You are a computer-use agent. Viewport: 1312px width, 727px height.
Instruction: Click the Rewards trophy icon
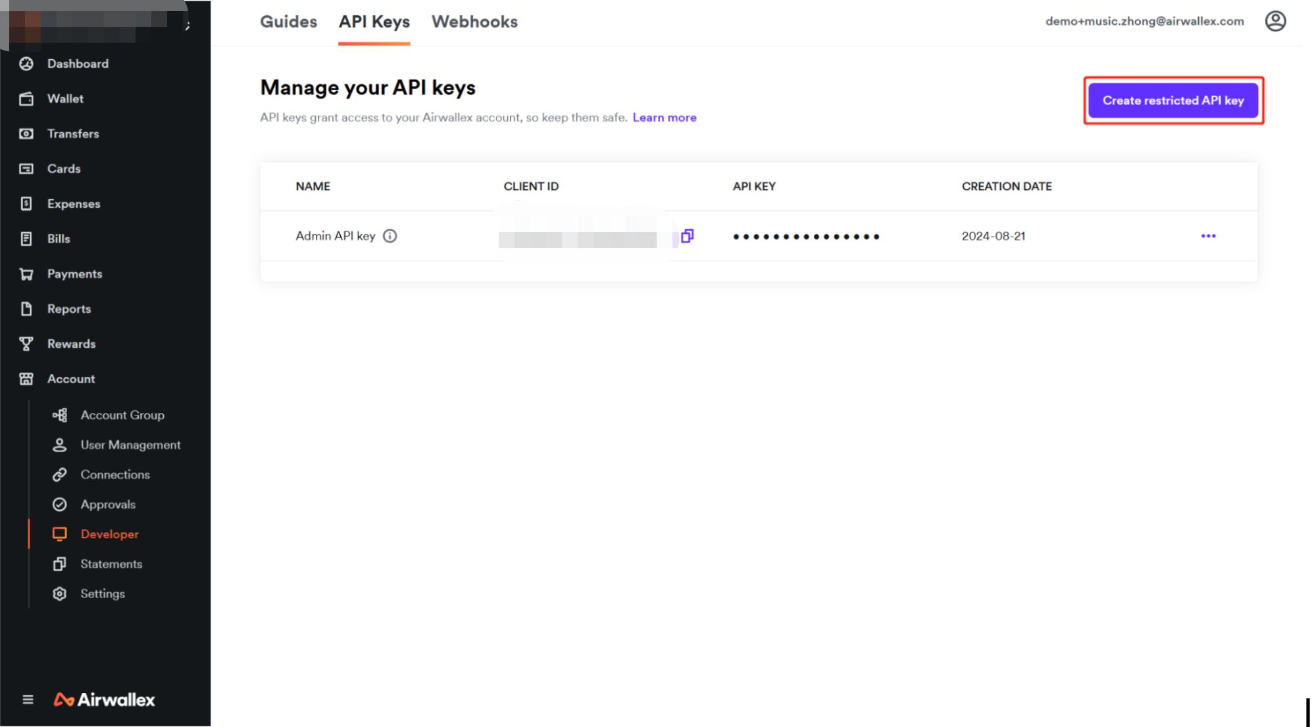26,344
